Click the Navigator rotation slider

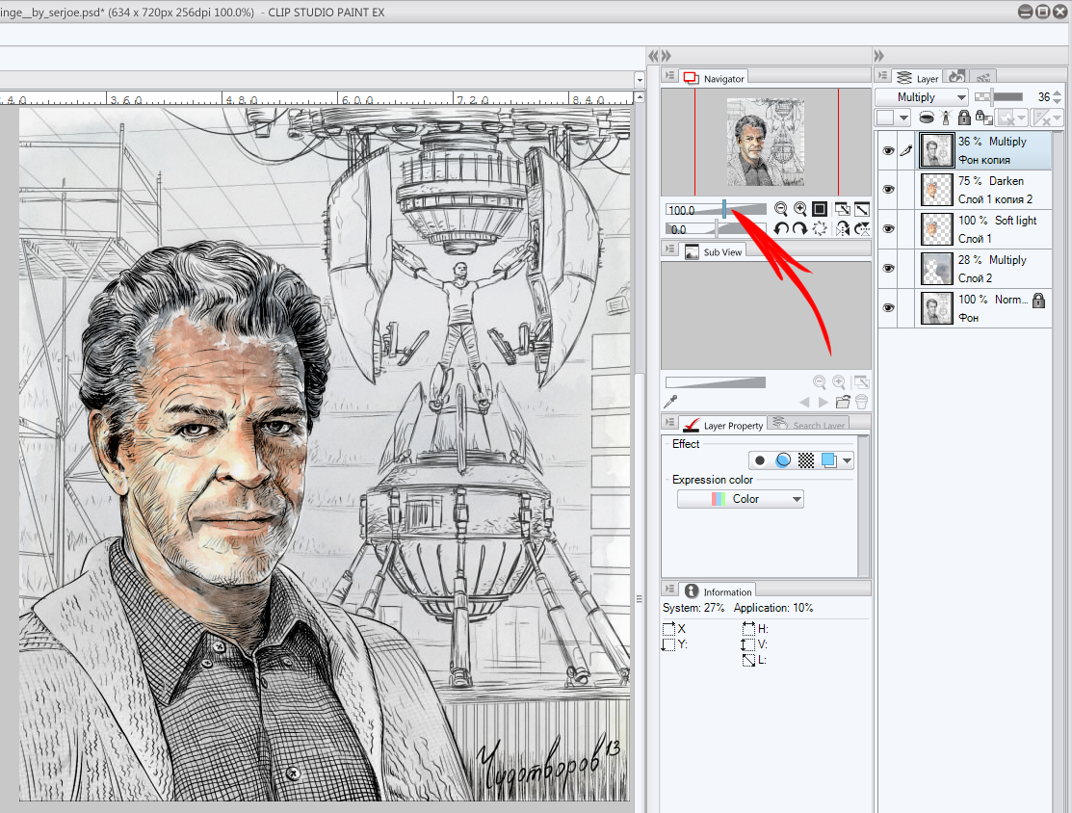716,229
